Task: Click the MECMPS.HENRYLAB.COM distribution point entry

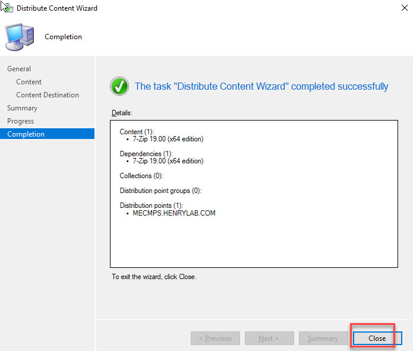Action: 174,213
